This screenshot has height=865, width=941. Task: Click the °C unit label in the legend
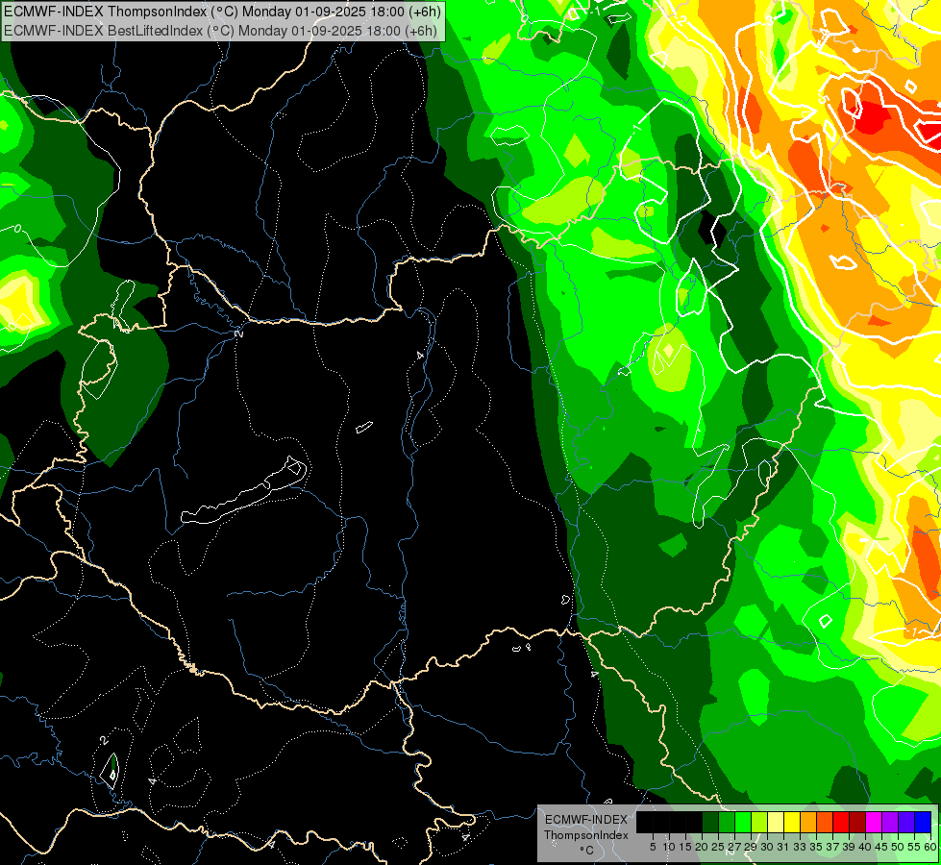tap(587, 851)
